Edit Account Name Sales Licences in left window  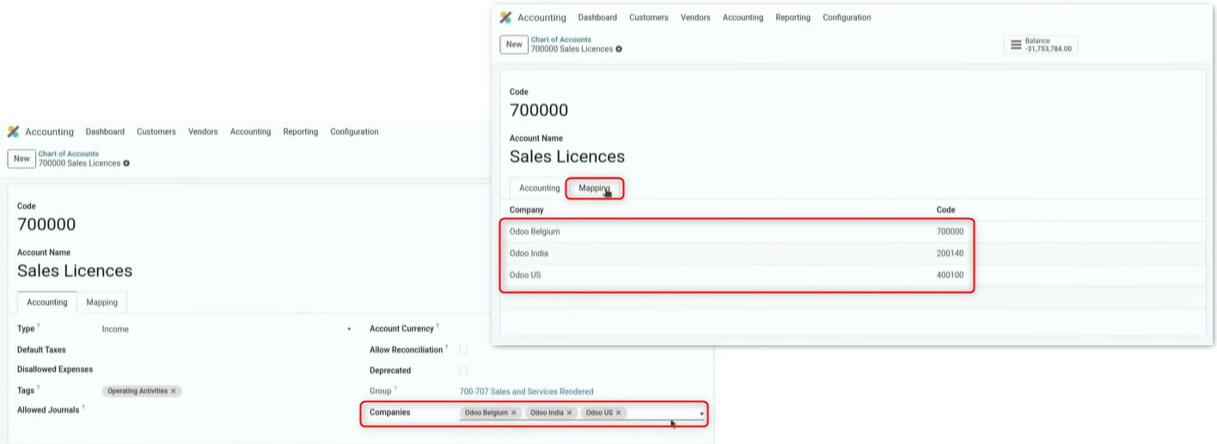(75, 271)
